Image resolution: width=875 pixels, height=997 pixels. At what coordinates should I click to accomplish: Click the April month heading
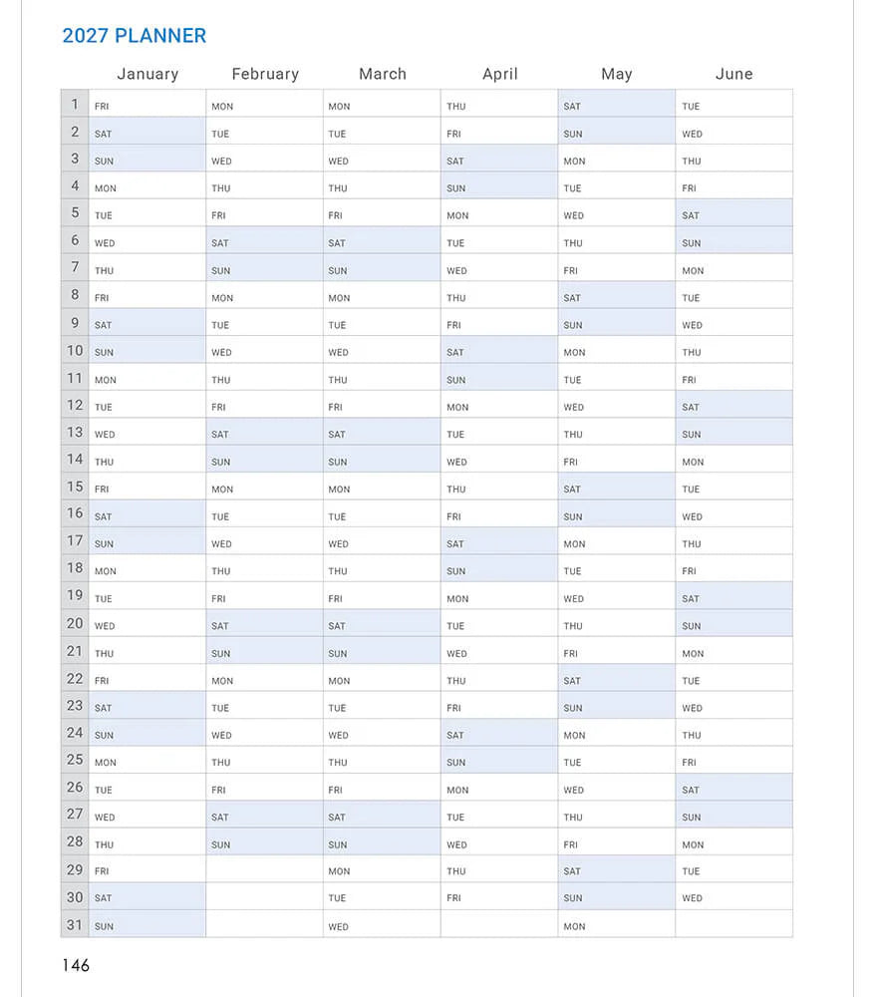point(499,74)
